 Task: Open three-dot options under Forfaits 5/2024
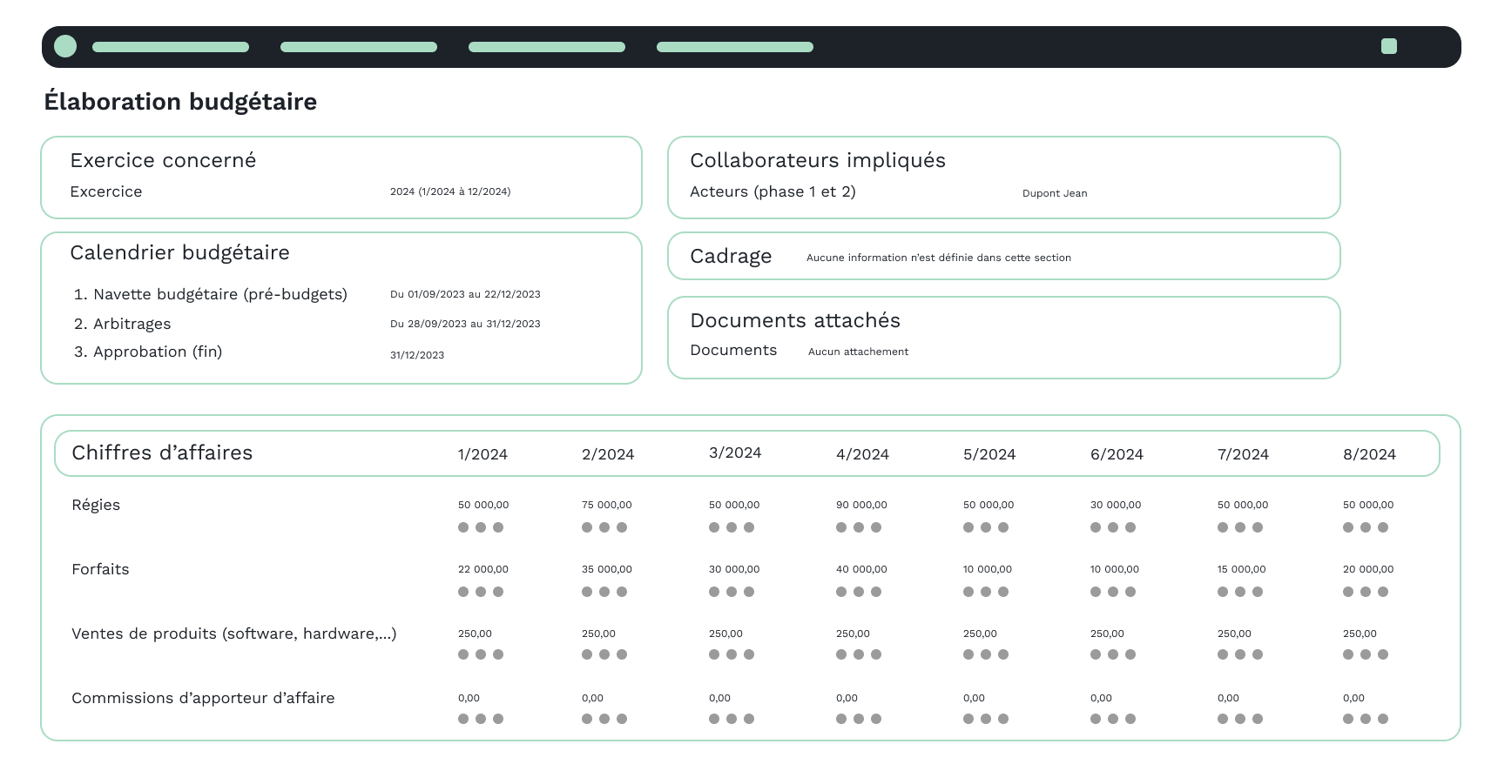coord(986,592)
